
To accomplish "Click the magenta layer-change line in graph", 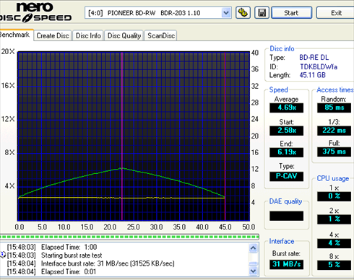I will (122, 136).
